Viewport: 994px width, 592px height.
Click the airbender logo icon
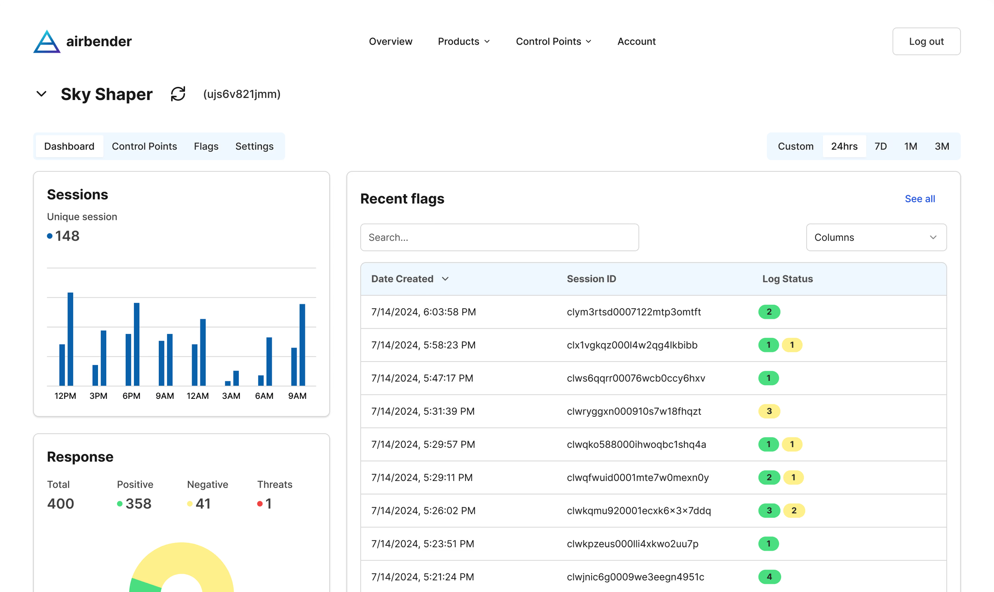(x=47, y=42)
